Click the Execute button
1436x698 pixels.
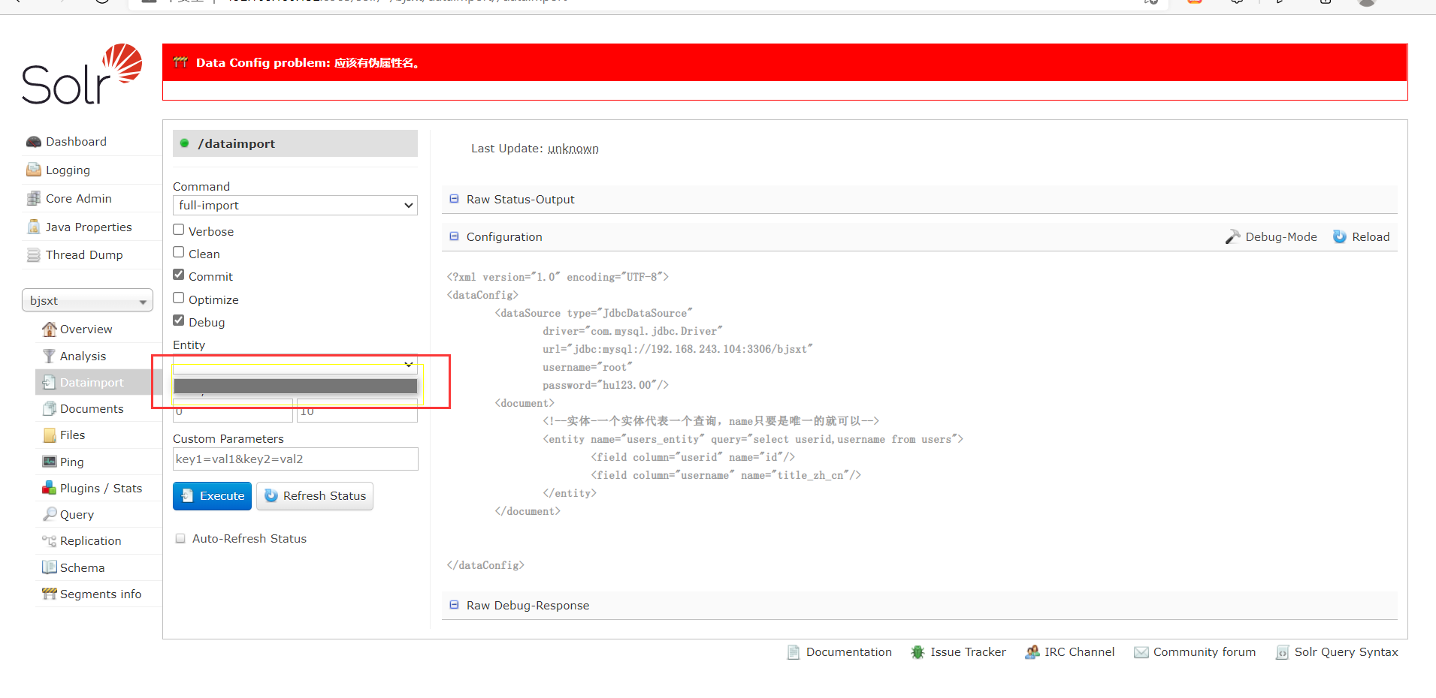click(212, 496)
